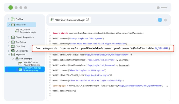Click G_SiteURL in the highlighted line
Viewport: 179px width, 104px height.
162,48
